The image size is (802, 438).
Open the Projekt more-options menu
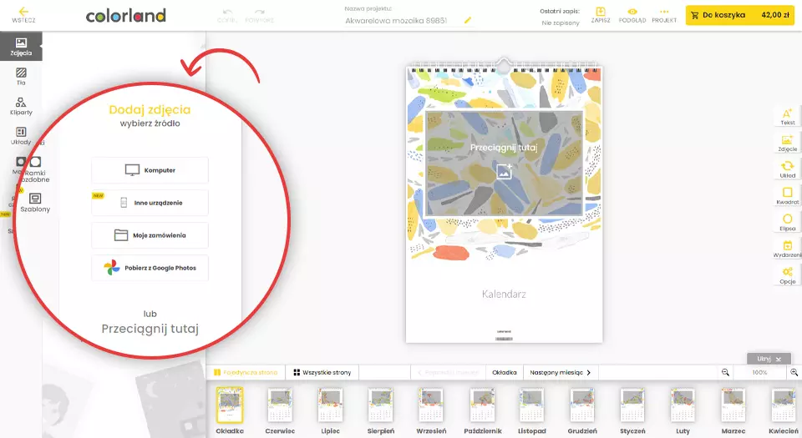[664, 14]
